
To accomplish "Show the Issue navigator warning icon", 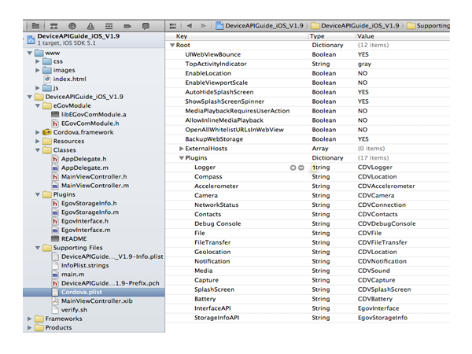I will 92,26.
